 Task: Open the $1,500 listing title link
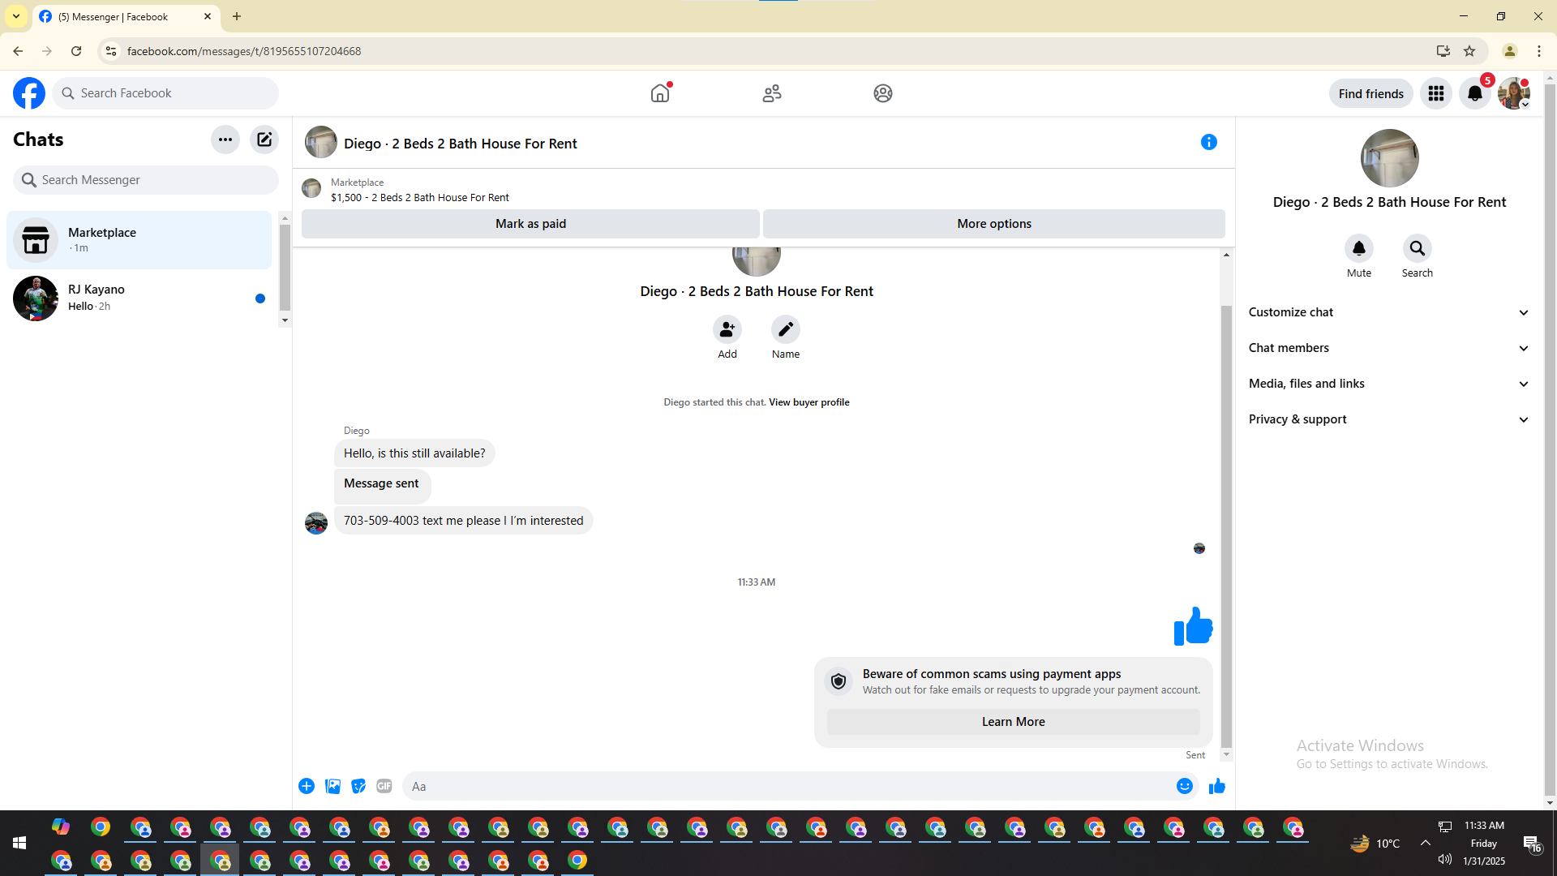[x=420, y=198]
